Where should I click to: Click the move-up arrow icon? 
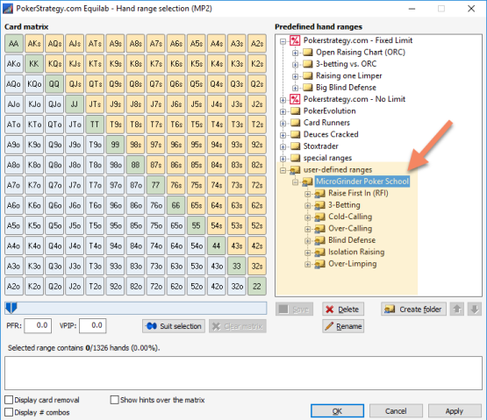point(457,310)
